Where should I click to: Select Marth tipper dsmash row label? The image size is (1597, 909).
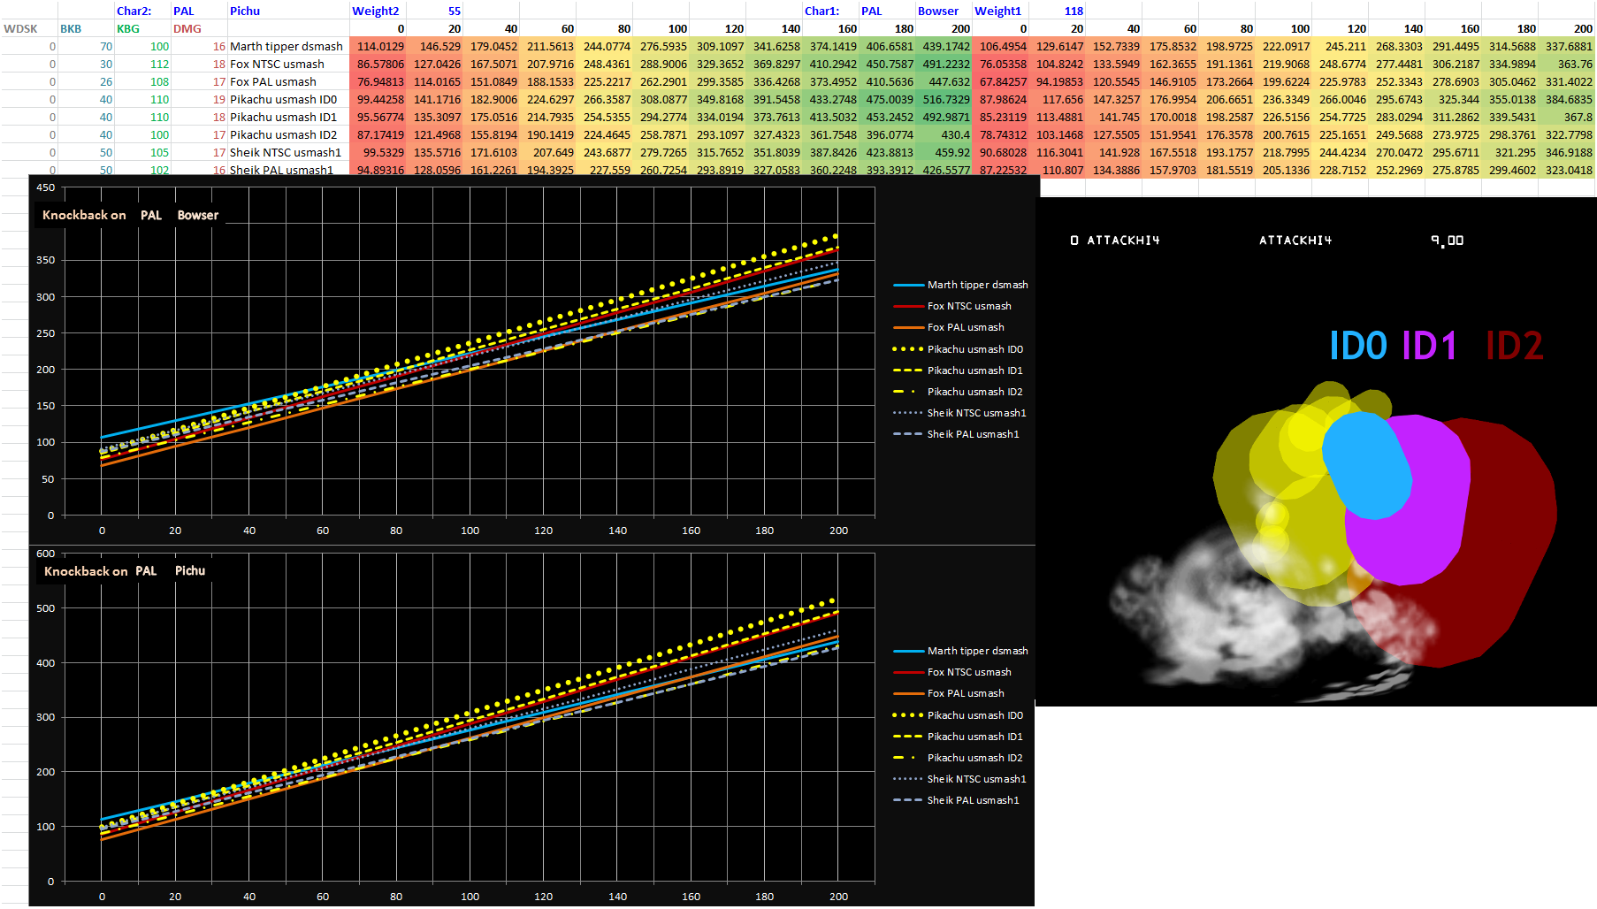[287, 46]
